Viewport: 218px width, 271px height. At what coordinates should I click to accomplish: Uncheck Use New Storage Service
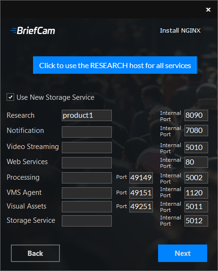10,97
